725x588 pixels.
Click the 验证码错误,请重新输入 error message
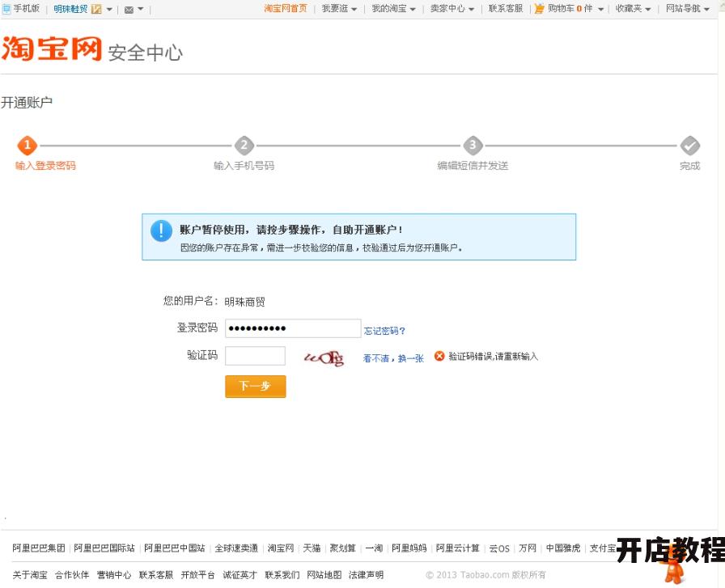click(494, 357)
